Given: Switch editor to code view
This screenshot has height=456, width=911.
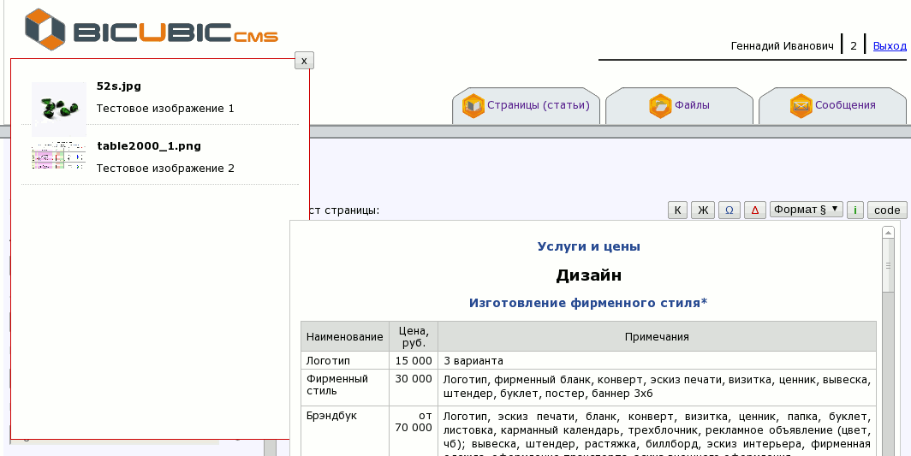Looking at the screenshot, I should tap(887, 210).
